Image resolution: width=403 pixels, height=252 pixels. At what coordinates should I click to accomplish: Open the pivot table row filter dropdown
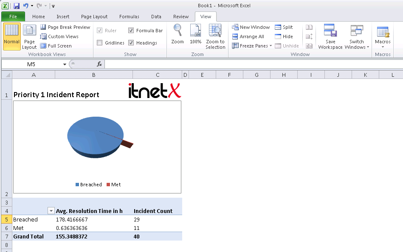51,211
